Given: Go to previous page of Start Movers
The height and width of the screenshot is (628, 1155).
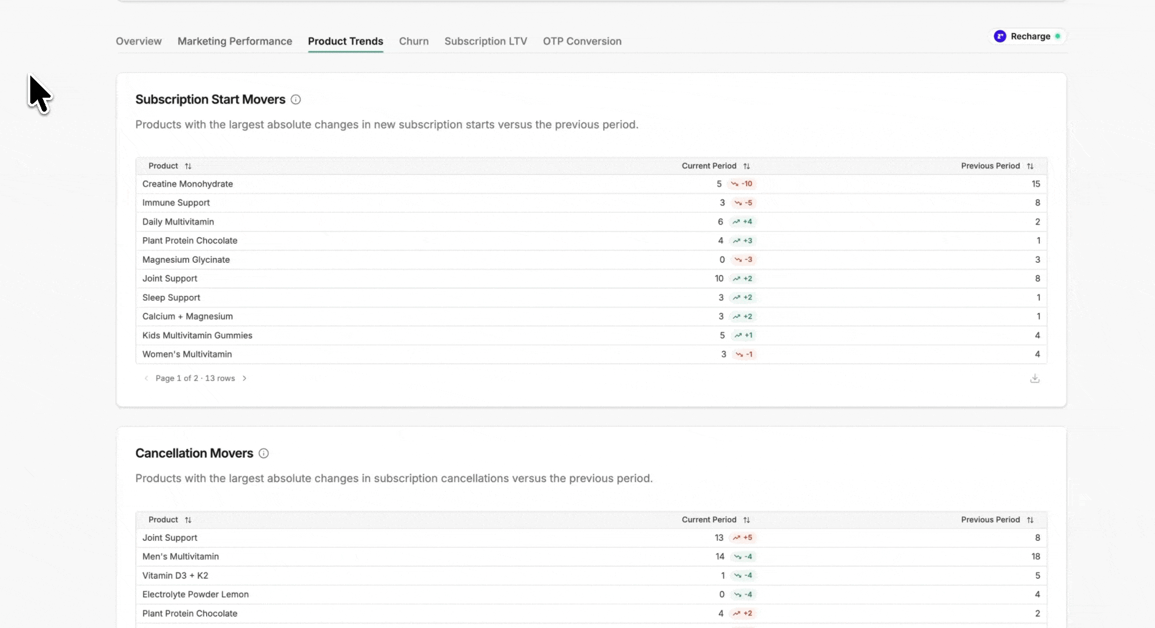Looking at the screenshot, I should tap(146, 379).
